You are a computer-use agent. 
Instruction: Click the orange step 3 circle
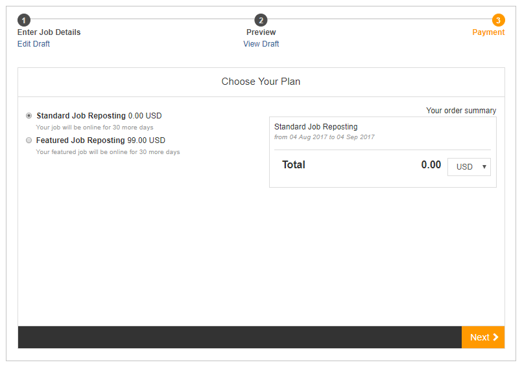click(x=499, y=20)
